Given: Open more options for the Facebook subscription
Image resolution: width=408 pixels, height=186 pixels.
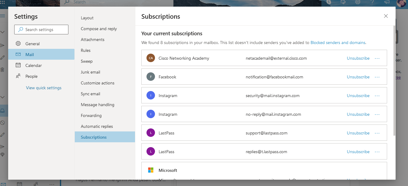Looking at the screenshot, I should click(377, 77).
